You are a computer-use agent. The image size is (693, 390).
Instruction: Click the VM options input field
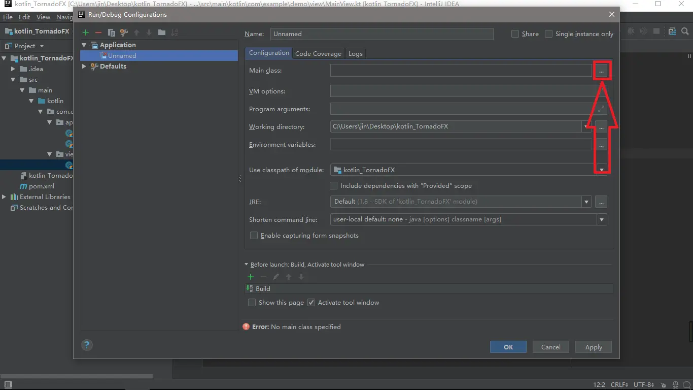coord(469,91)
